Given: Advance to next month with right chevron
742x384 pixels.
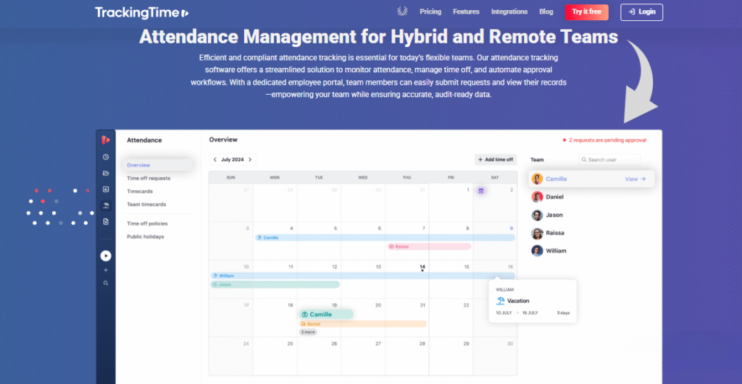Looking at the screenshot, I should (x=250, y=160).
